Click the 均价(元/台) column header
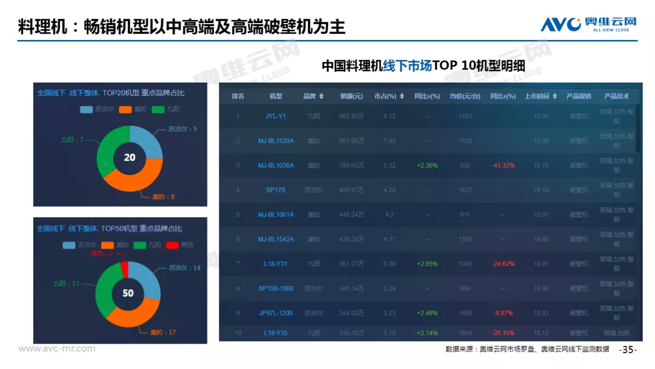Image resolution: width=655 pixels, height=369 pixels. click(465, 96)
